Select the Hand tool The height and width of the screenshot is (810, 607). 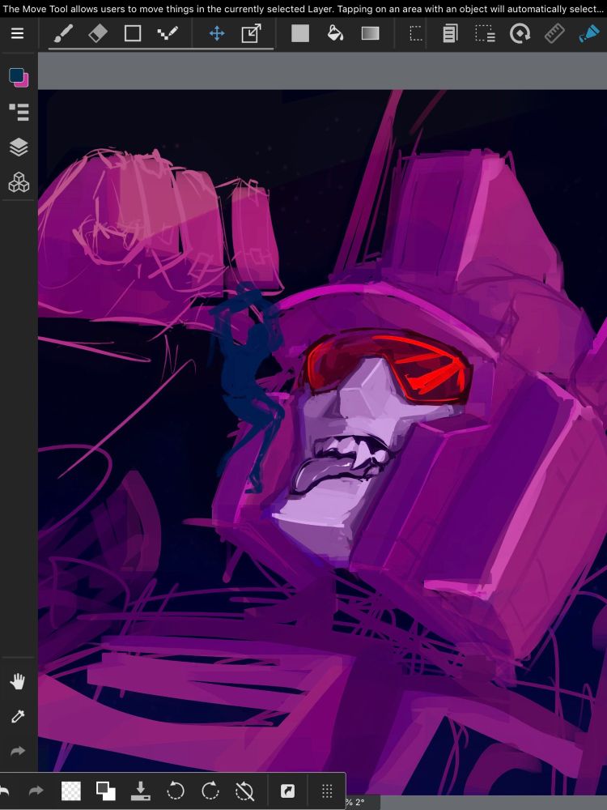[18, 681]
